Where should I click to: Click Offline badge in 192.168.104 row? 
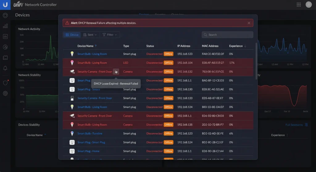pos(168,63)
